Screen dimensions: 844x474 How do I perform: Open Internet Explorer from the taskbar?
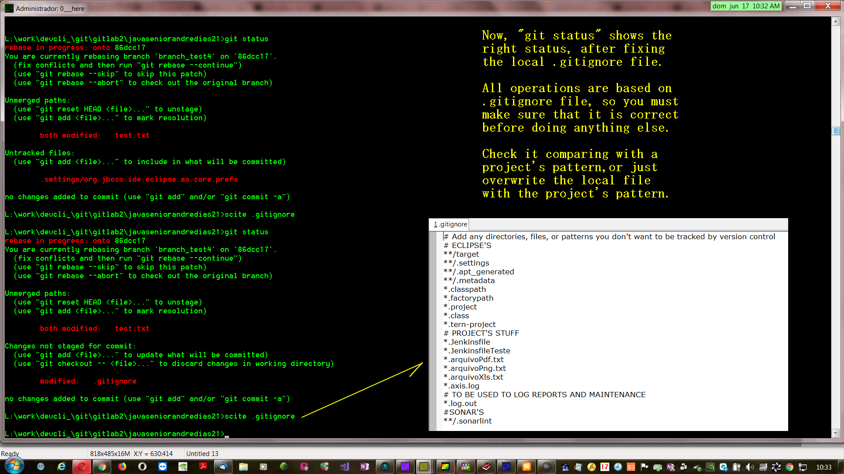coord(62,467)
